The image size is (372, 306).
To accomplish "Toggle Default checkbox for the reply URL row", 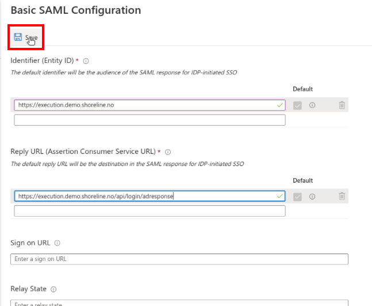I will click(297, 197).
